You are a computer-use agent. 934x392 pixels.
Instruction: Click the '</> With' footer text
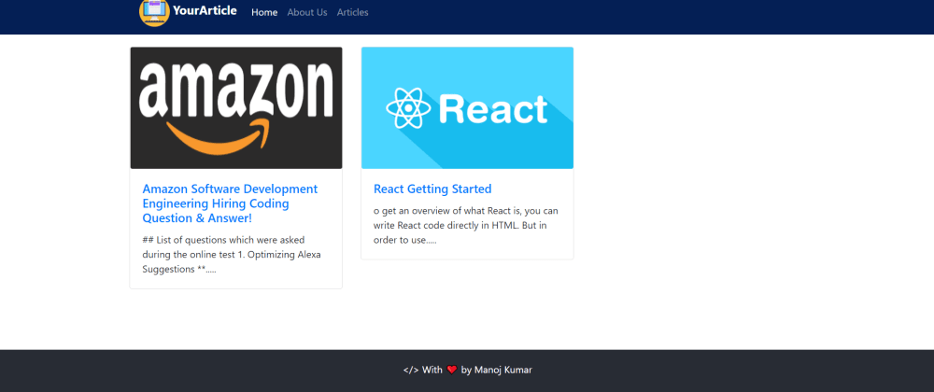click(423, 370)
